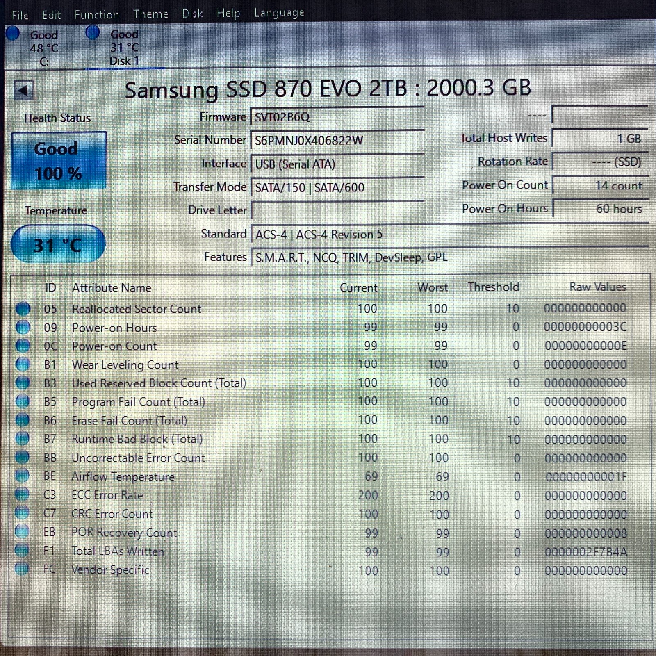Click raw value 0000002F7B4A
This screenshot has height=656, width=656.
tap(586, 552)
